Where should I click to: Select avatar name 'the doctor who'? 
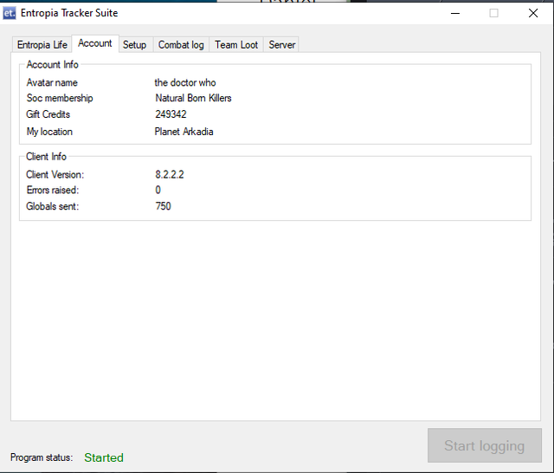pos(185,82)
